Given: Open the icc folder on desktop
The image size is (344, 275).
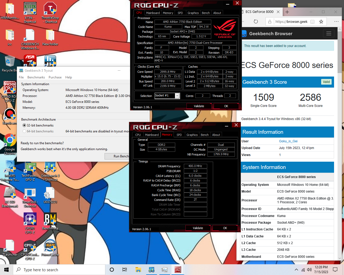Looking at the screenshot, I should pos(10,37).
